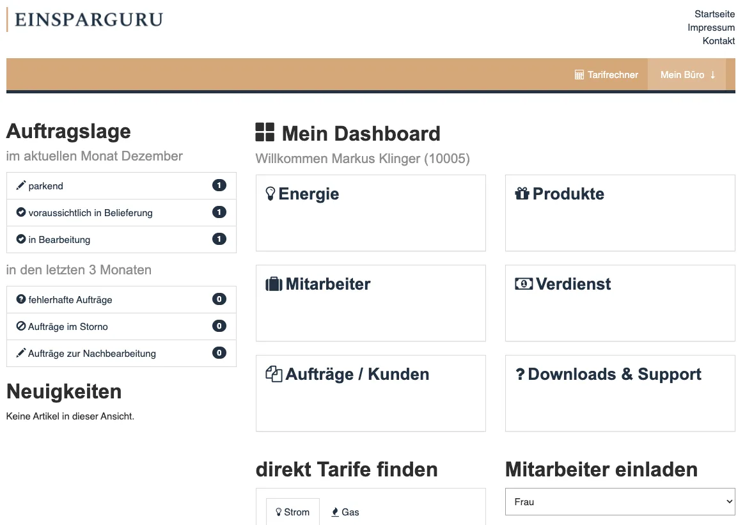745x525 pixels.
Task: Open the Produkte dashboard card
Action: pos(620,213)
